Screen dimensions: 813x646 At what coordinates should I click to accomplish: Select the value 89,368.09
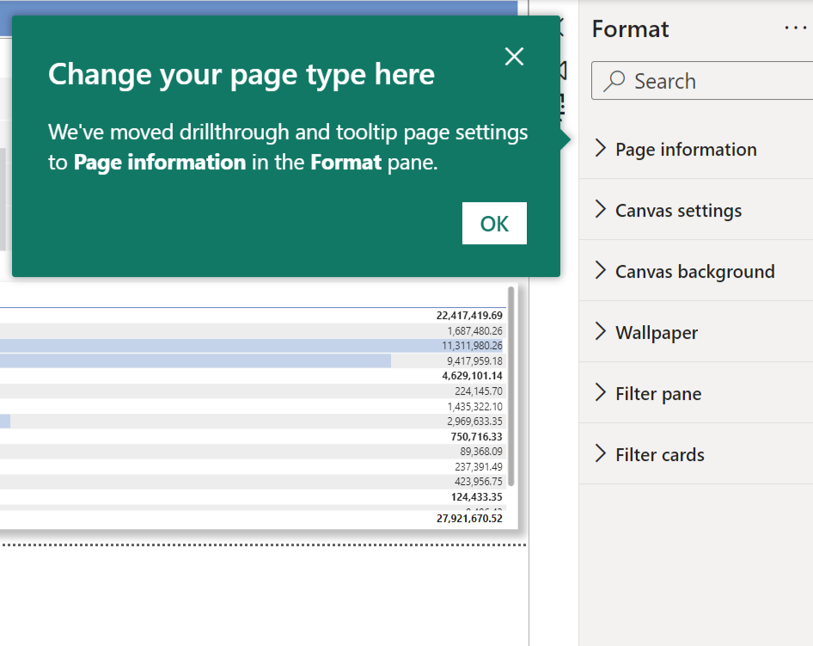[x=481, y=452]
